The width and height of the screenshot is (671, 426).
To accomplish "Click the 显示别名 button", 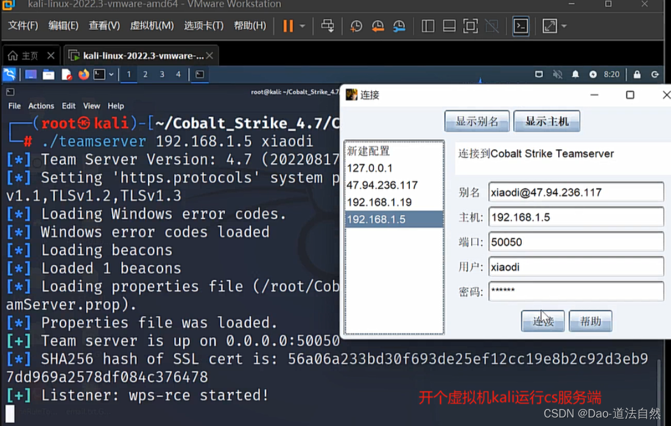I will click(x=477, y=121).
